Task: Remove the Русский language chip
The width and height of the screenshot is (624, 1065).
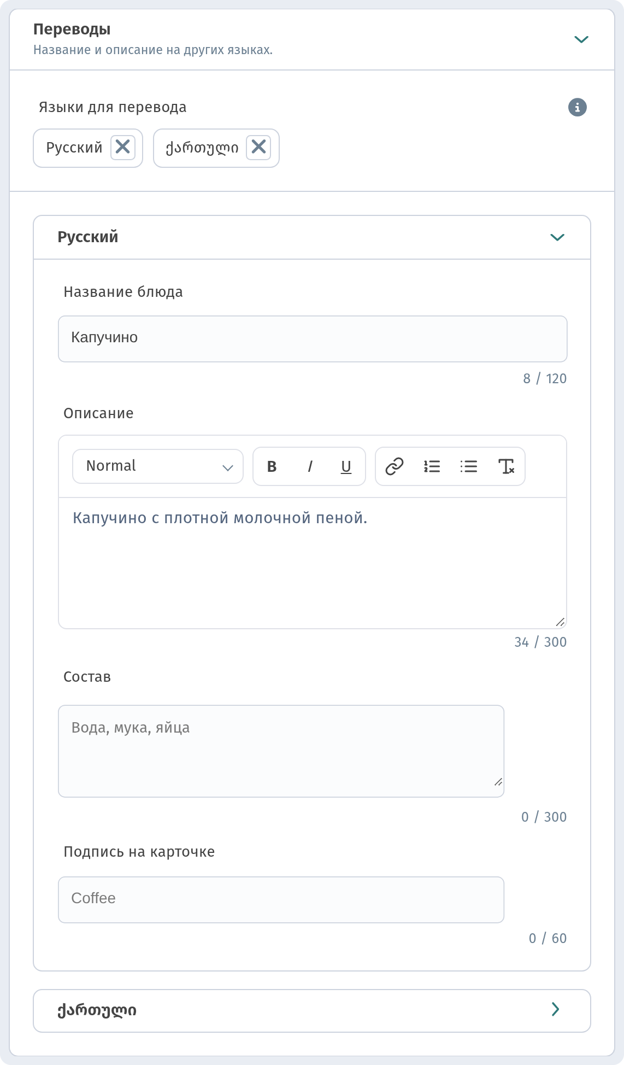Action: (x=123, y=147)
